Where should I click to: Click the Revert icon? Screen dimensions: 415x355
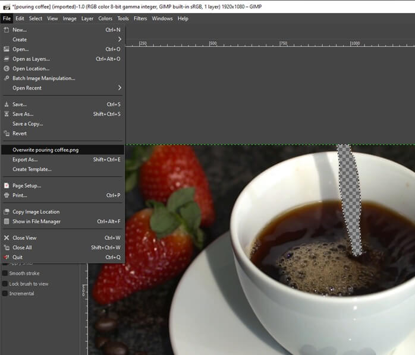[6, 133]
